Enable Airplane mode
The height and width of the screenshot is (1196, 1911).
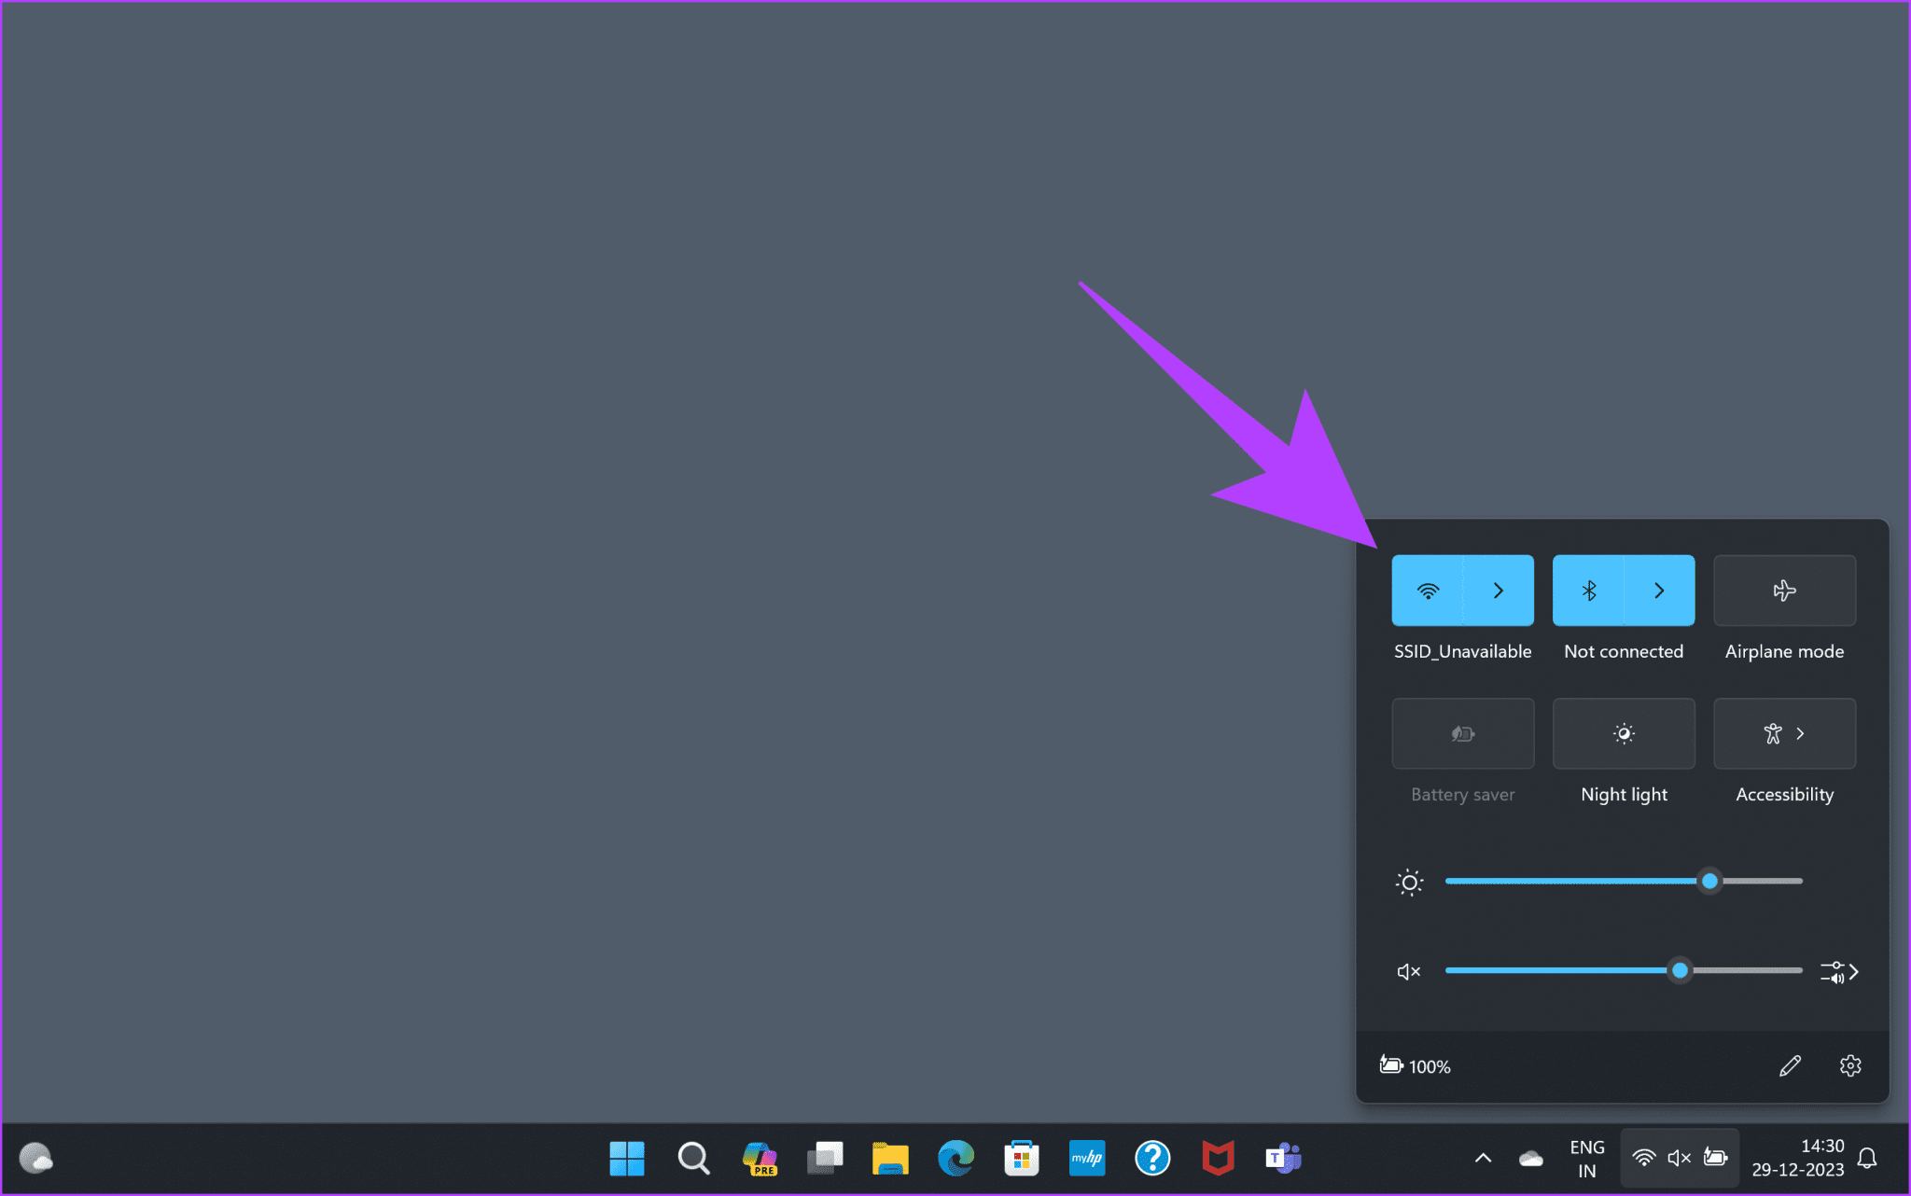tap(1783, 590)
